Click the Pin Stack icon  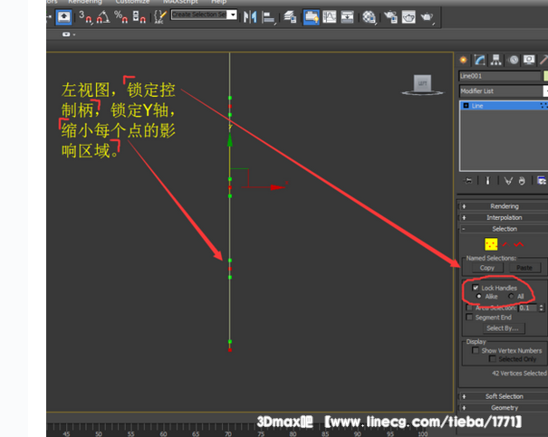(x=468, y=180)
